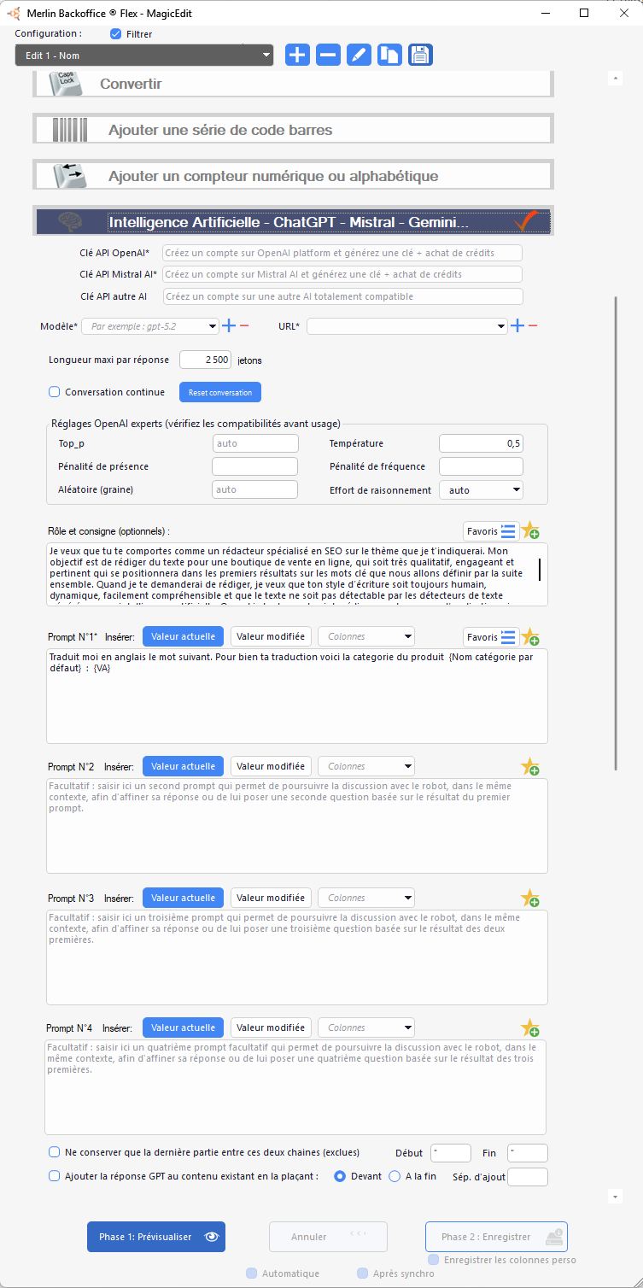Click the blue minus delete configuration icon
Screen dimensions: 643x1288
pos(328,56)
